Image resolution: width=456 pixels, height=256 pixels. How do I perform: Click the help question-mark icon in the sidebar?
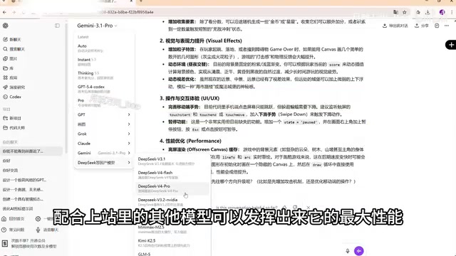pos(4,230)
